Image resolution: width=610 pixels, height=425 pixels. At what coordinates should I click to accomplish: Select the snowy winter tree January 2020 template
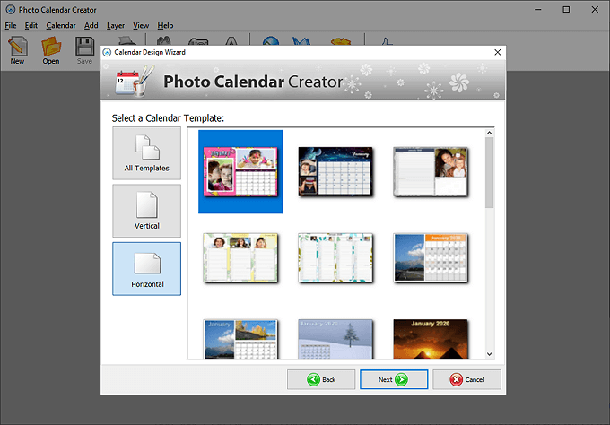(x=335, y=339)
